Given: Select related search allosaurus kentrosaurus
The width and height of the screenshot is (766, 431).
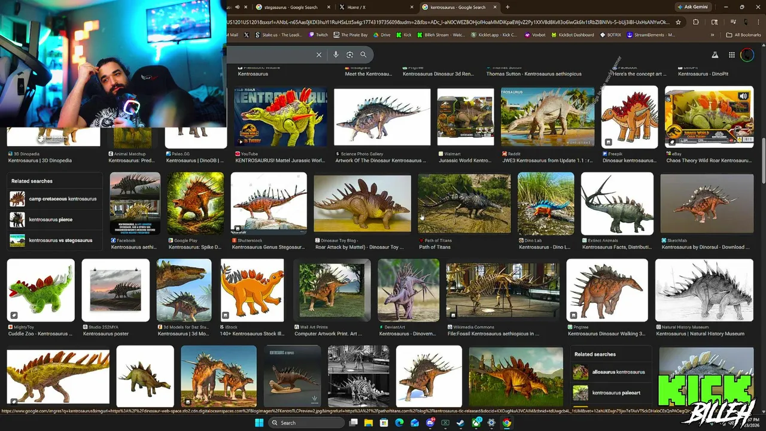Looking at the screenshot, I should click(x=610, y=372).
